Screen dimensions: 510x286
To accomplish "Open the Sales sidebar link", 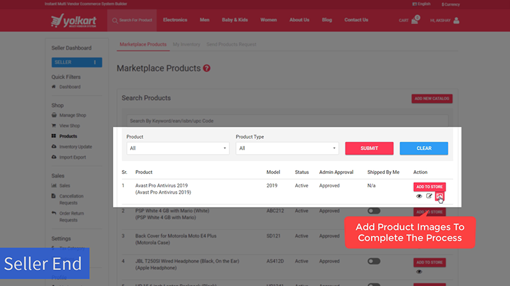I will (x=64, y=185).
